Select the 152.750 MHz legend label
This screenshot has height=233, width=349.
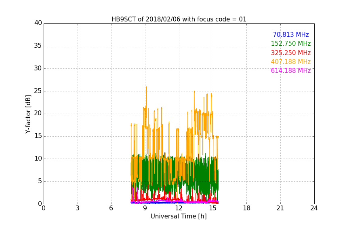click(x=291, y=43)
